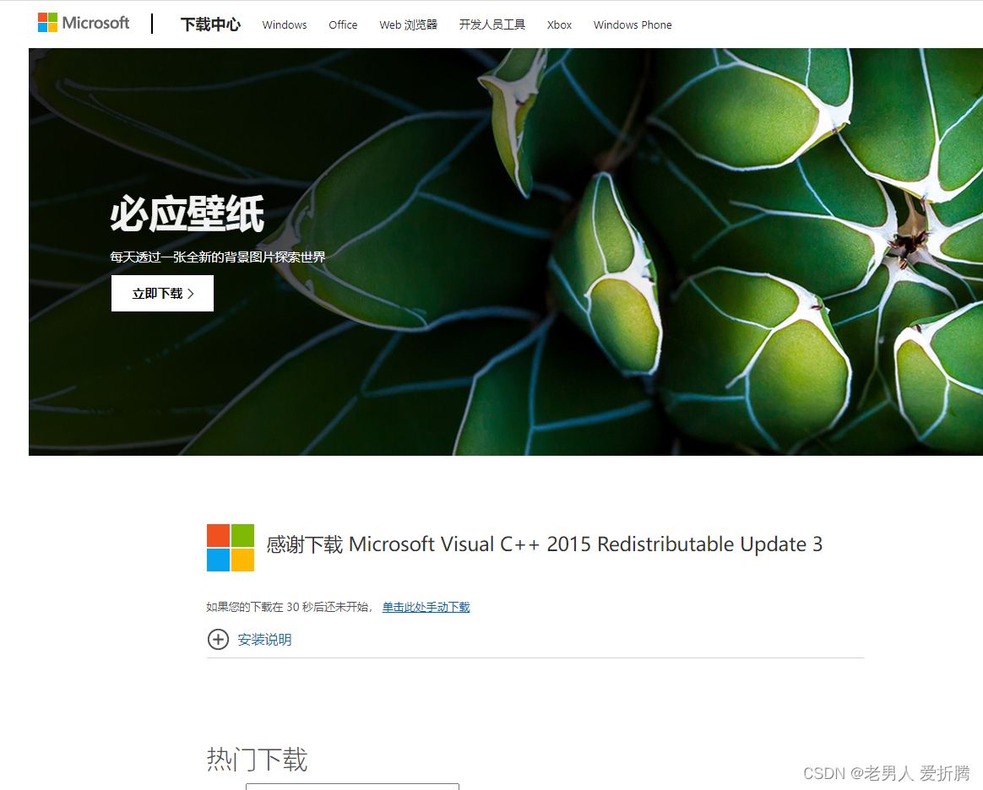The width and height of the screenshot is (983, 790).
Task: Click the 热门下载 heading
Action: pyautogui.click(x=257, y=760)
